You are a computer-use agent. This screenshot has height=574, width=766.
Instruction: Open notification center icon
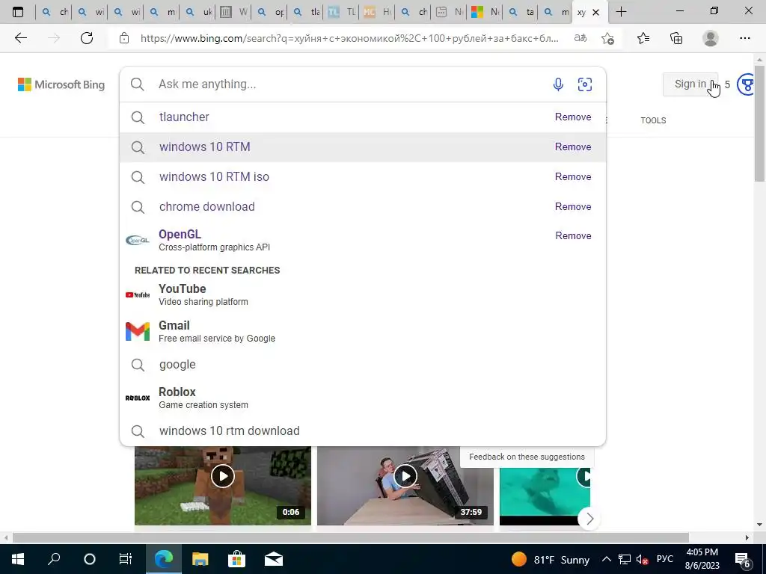tap(743, 559)
